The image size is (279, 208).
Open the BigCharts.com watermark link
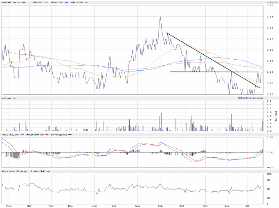pos(250,98)
